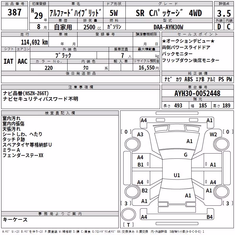Click the セールスポイント section header
The height and width of the screenshot is (235, 235).
pyautogui.click(x=197, y=34)
